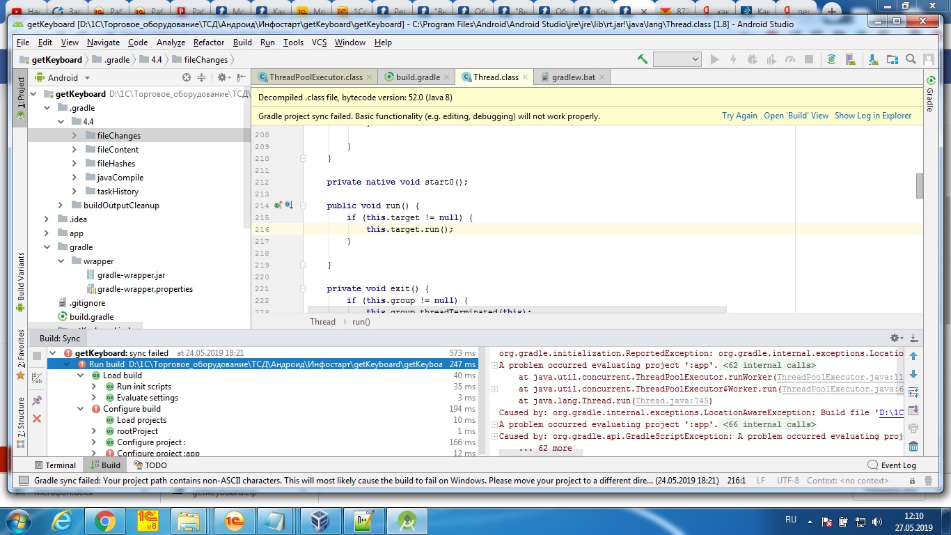This screenshot has width=951, height=535.
Task: Collapse the getKeyboard root project node
Action: pos(33,94)
